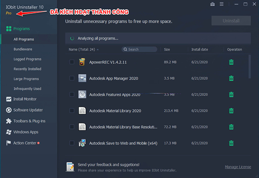Click the Analyzing all programs spinner
The width and height of the screenshot is (259, 178).
(x=72, y=39)
